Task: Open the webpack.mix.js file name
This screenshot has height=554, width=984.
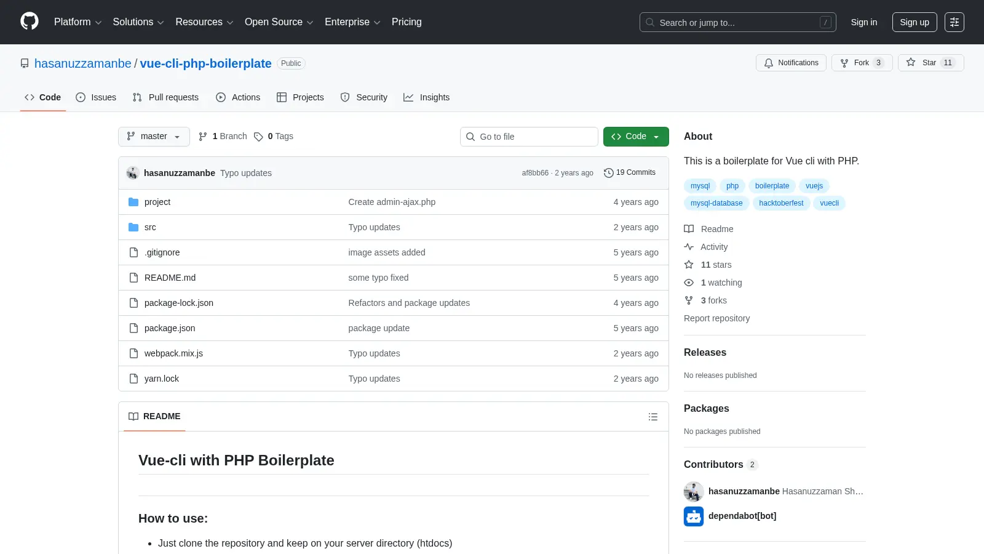Action: pos(173,353)
